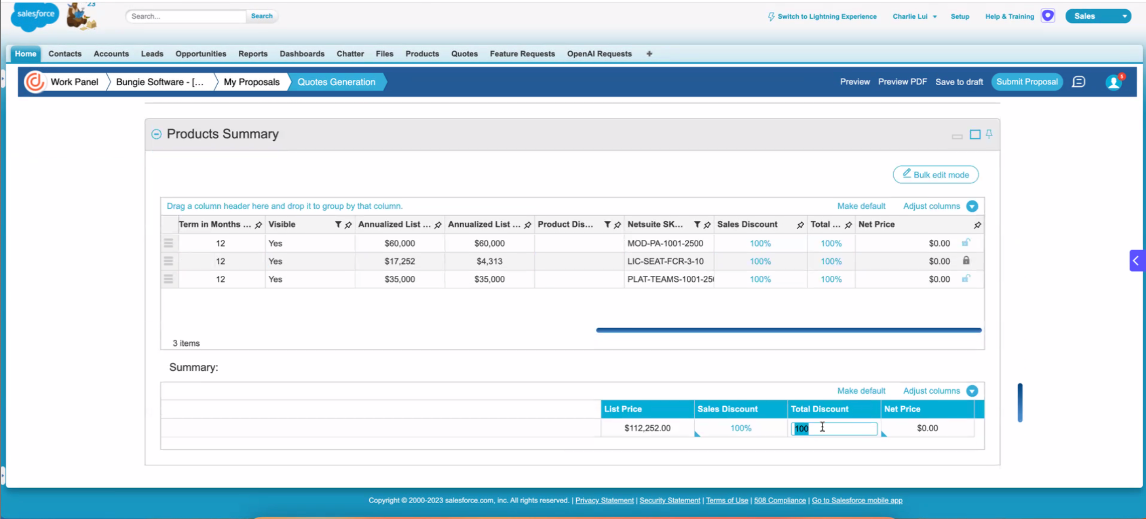Screen dimensions: 1146x519
Task: Click filter icon on Netsuite SKU column
Action: coord(697,225)
